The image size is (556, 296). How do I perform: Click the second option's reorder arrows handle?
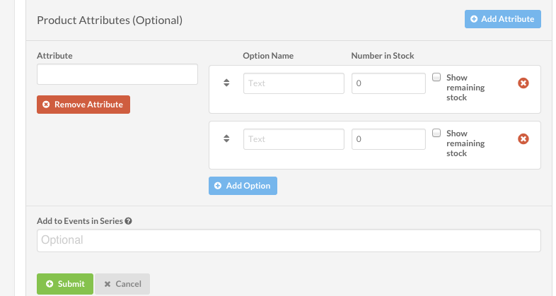pyautogui.click(x=226, y=138)
